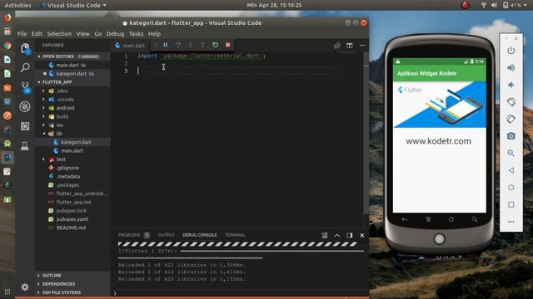Viewport: 533px width, 299px height.
Task: Open the Explorer view in activity bar
Action: click(x=25, y=49)
